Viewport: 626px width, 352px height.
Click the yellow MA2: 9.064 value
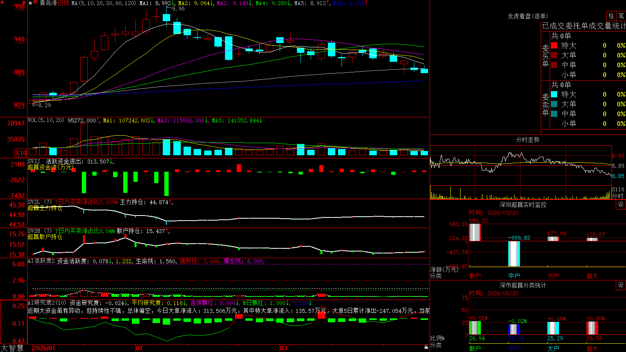pyautogui.click(x=196, y=3)
